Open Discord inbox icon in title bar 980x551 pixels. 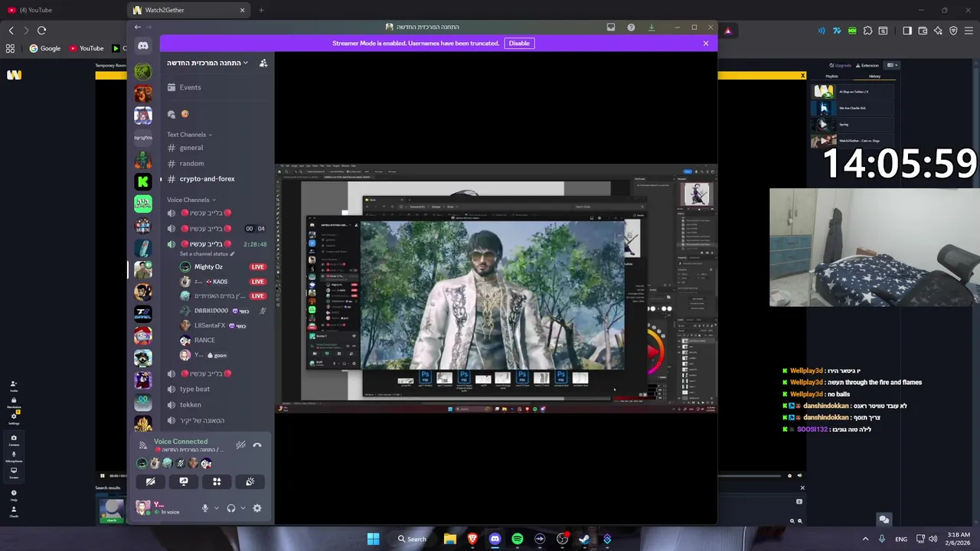point(611,28)
